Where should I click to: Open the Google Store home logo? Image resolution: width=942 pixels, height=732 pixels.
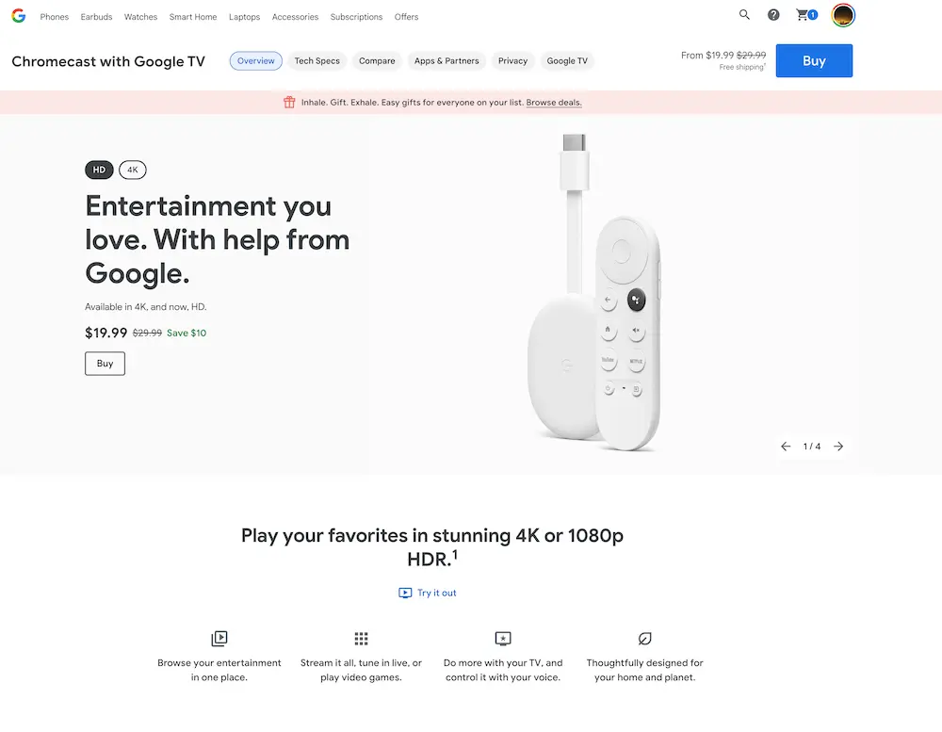(19, 16)
